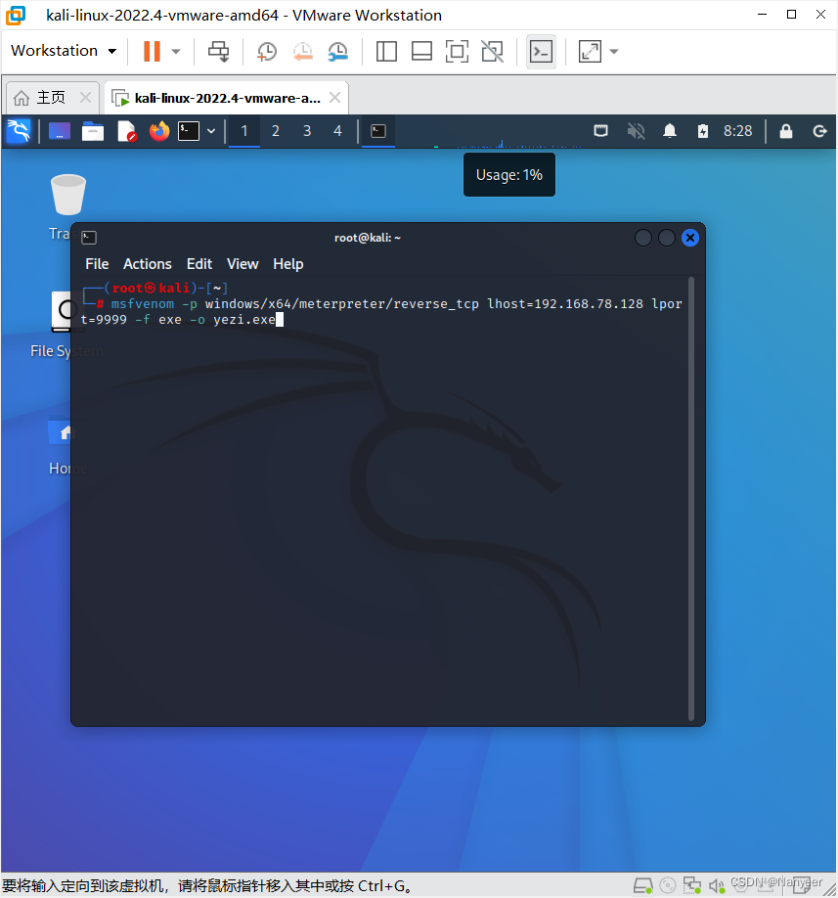This screenshot has height=898, width=838.
Task: Open the Kali applications menu
Action: (19, 131)
